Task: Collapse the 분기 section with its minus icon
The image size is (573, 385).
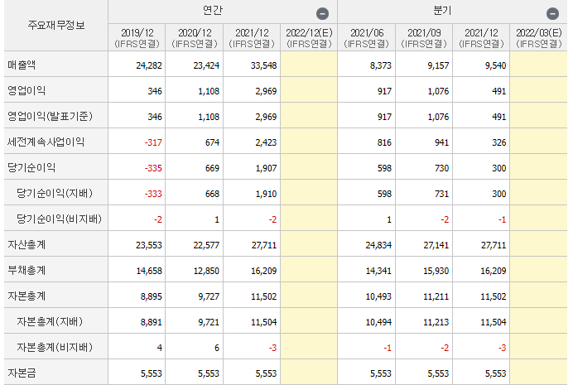Action: (x=552, y=14)
